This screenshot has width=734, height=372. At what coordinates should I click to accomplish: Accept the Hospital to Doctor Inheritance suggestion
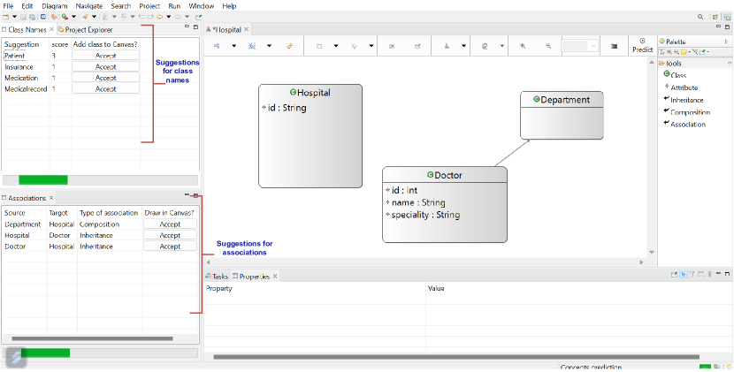click(170, 235)
